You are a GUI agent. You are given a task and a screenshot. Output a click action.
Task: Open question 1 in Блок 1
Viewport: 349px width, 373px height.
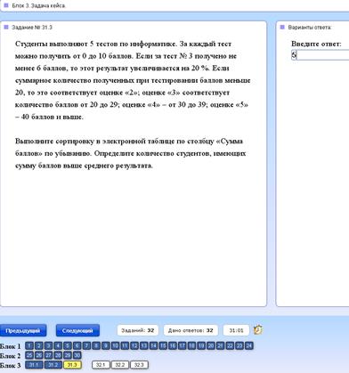pyautogui.click(x=29, y=345)
